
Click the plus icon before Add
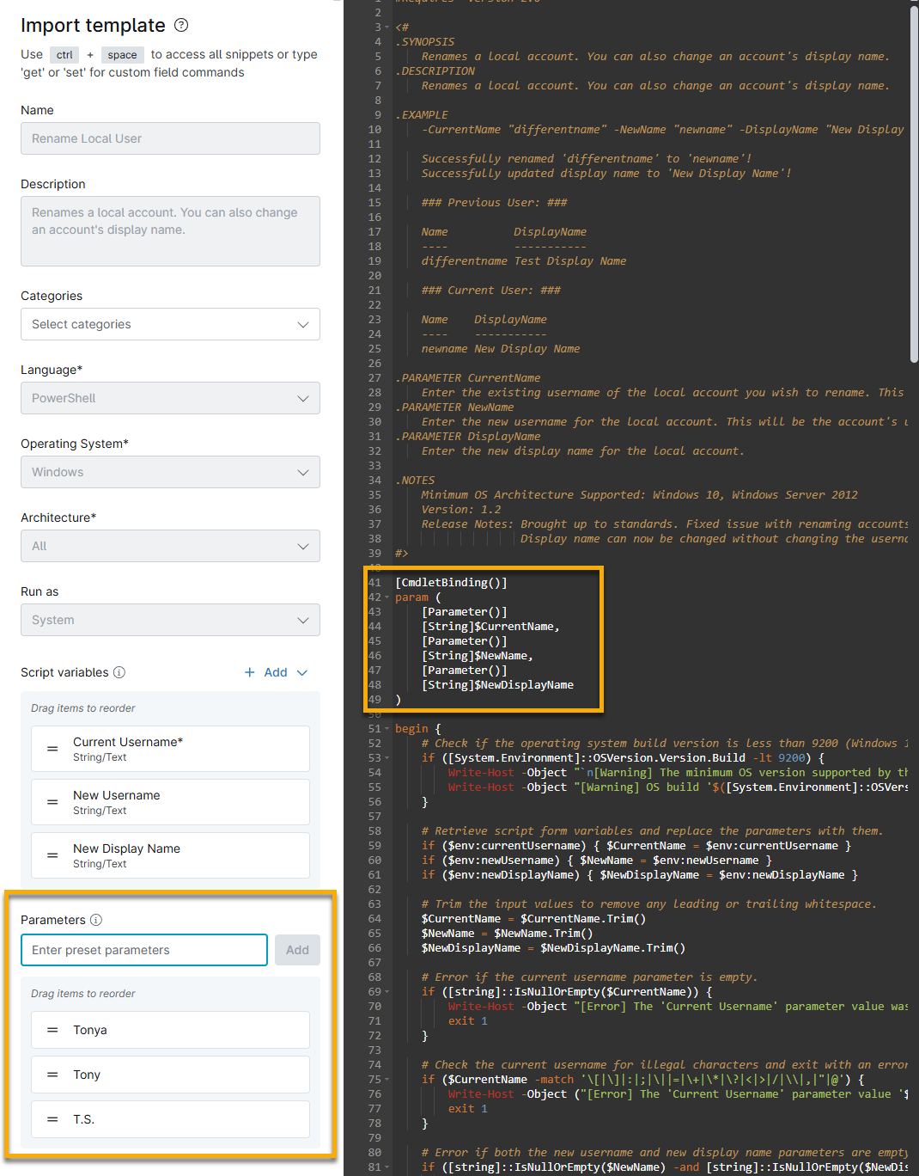tap(250, 672)
